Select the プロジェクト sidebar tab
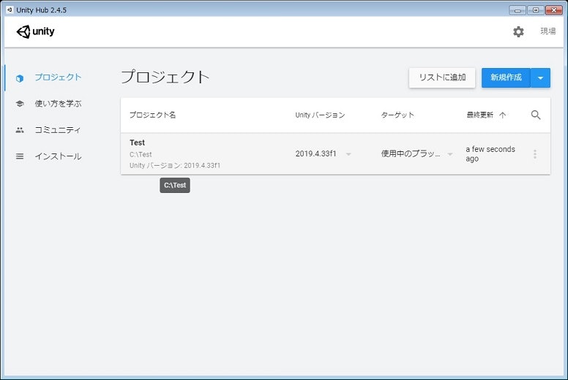 point(58,77)
